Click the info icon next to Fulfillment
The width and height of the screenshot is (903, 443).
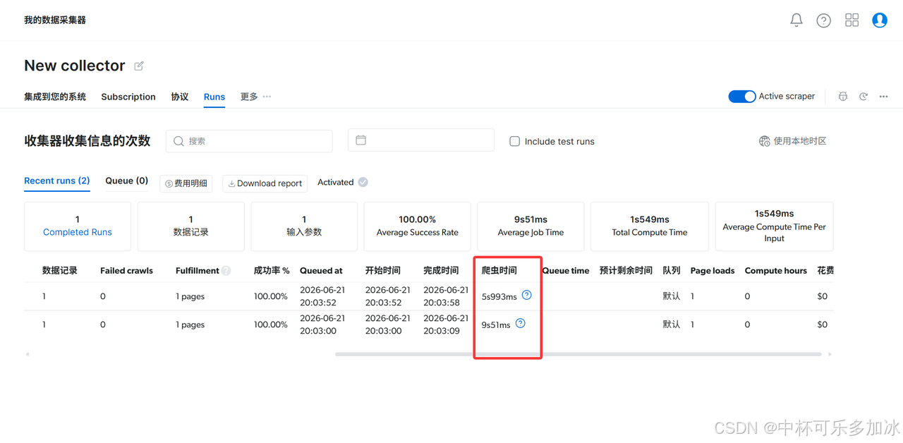click(226, 270)
